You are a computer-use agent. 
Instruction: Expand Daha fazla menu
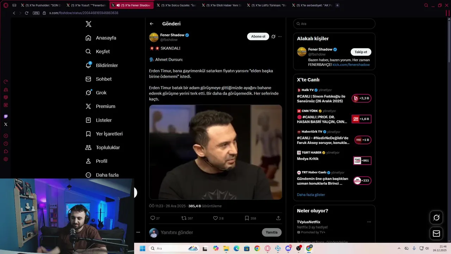click(102, 175)
